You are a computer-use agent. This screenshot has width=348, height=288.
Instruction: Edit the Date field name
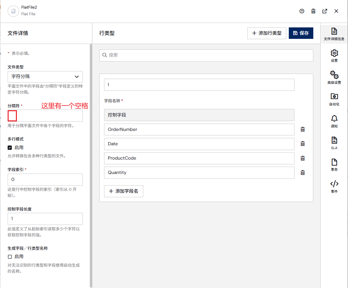point(199,144)
